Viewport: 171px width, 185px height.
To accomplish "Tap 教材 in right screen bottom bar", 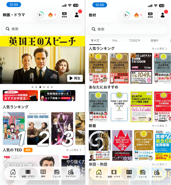I will point(129,174).
